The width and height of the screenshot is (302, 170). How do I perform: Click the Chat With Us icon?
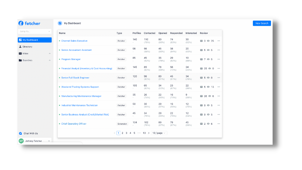(x=21, y=133)
